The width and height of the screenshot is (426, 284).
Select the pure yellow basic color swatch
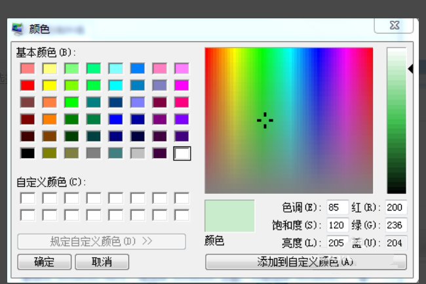(50, 85)
